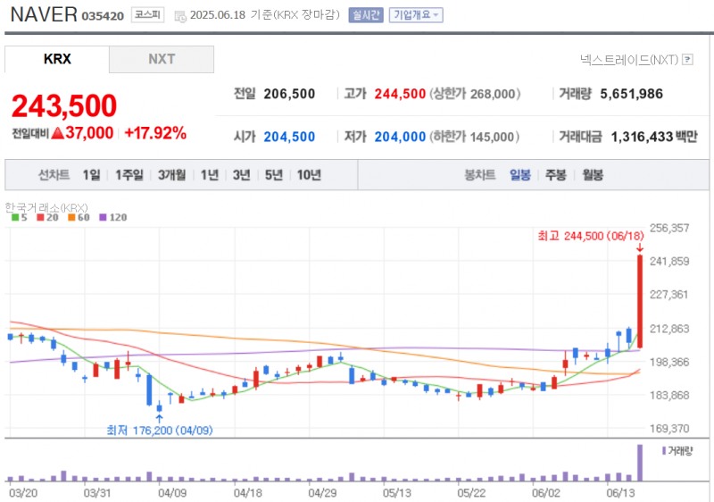Click the tall red 06/18 candlestick
This screenshot has height=502, width=714.
[640, 302]
